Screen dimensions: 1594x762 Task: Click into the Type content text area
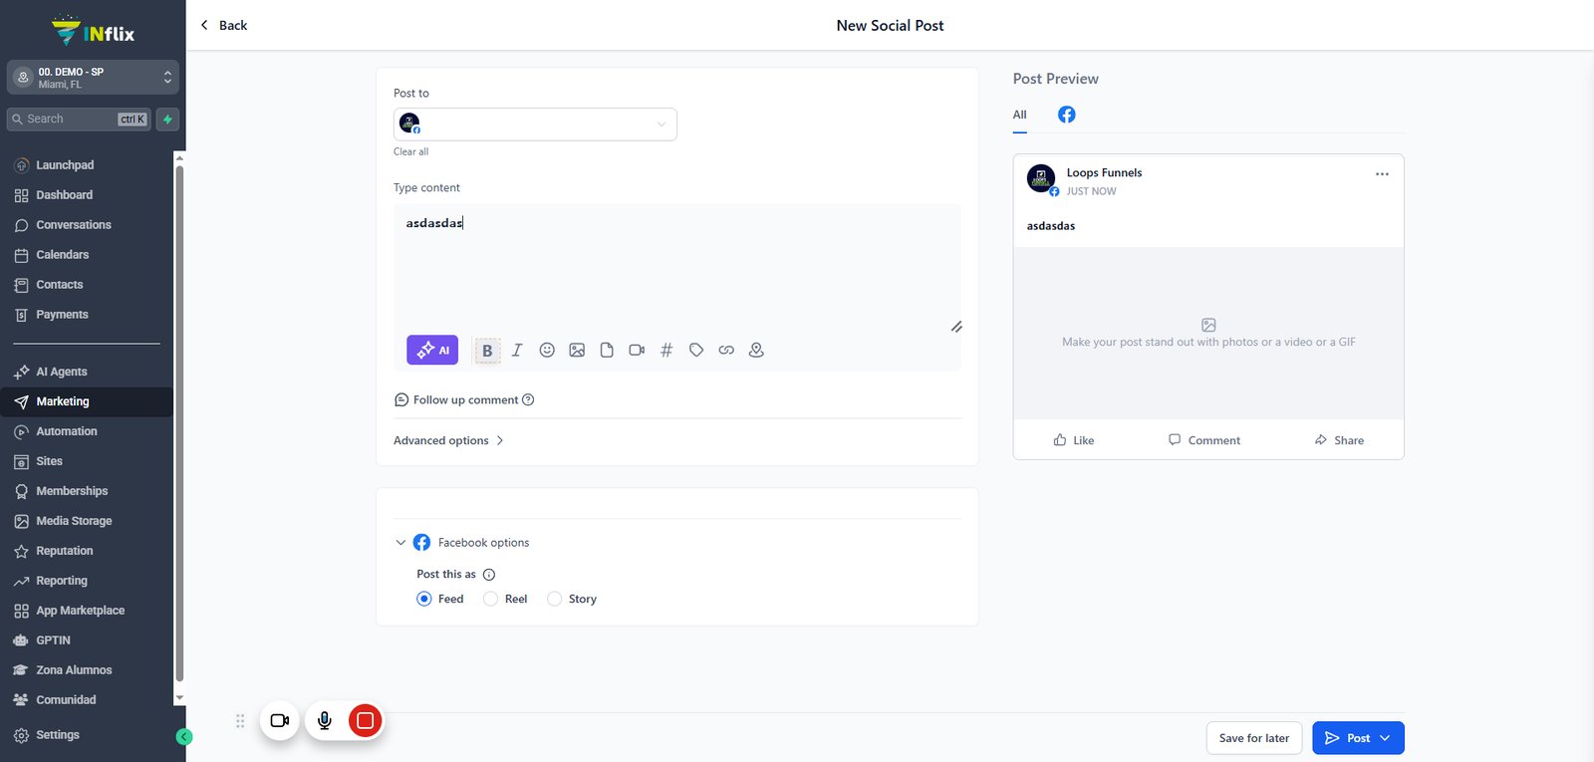(x=677, y=267)
